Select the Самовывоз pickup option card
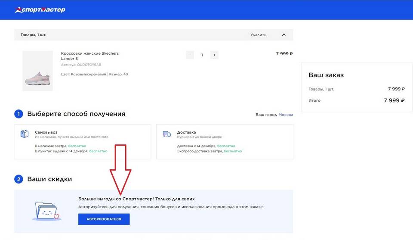413x240 pixels. 83,142
